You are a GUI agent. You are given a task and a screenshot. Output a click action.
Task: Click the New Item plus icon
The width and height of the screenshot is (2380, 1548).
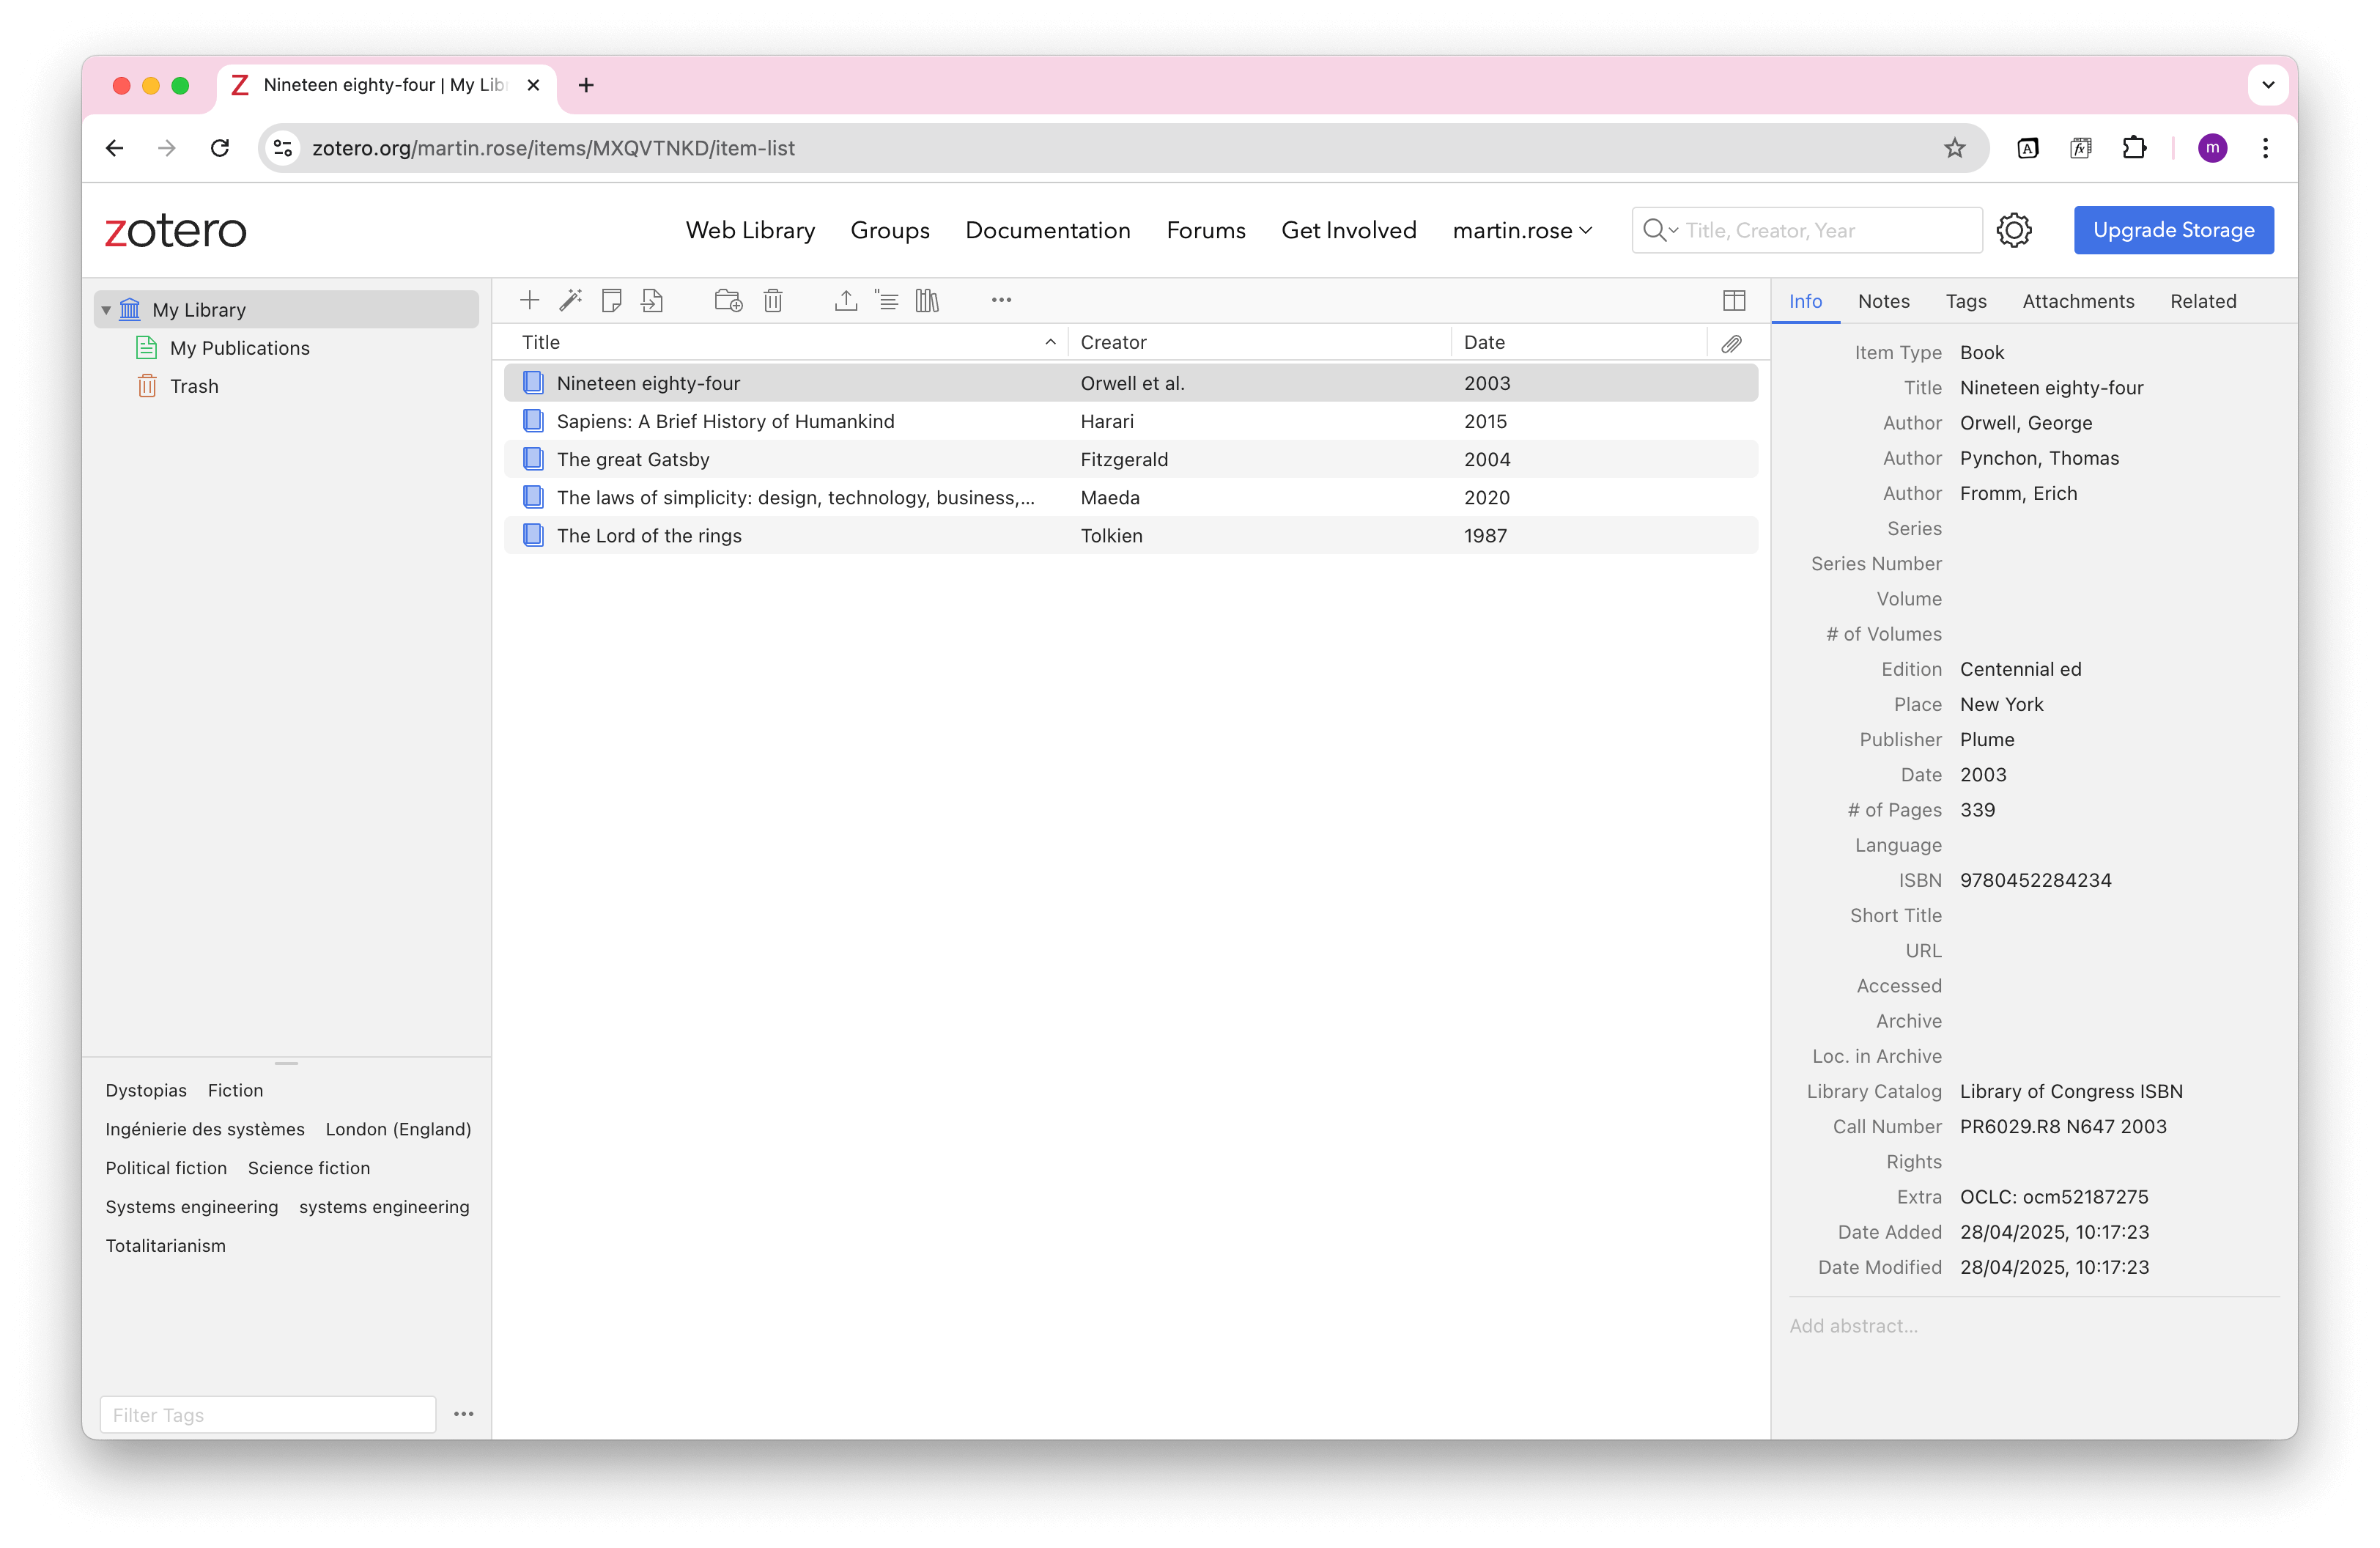click(x=530, y=300)
